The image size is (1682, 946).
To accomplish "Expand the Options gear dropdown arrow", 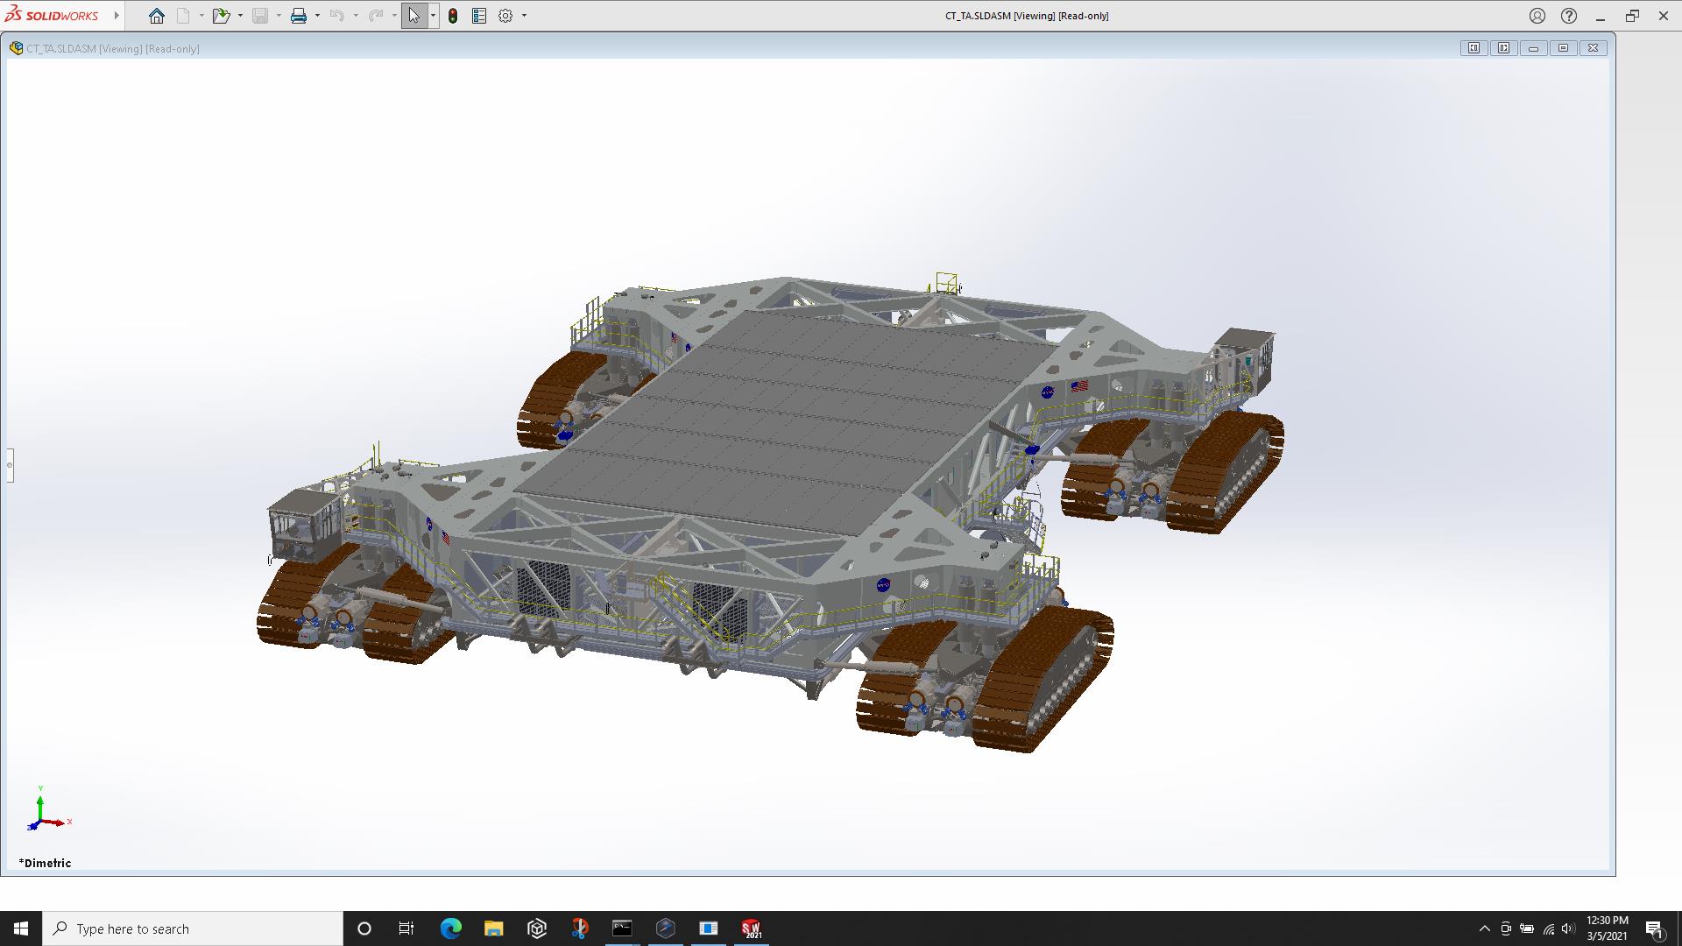I will (524, 16).
